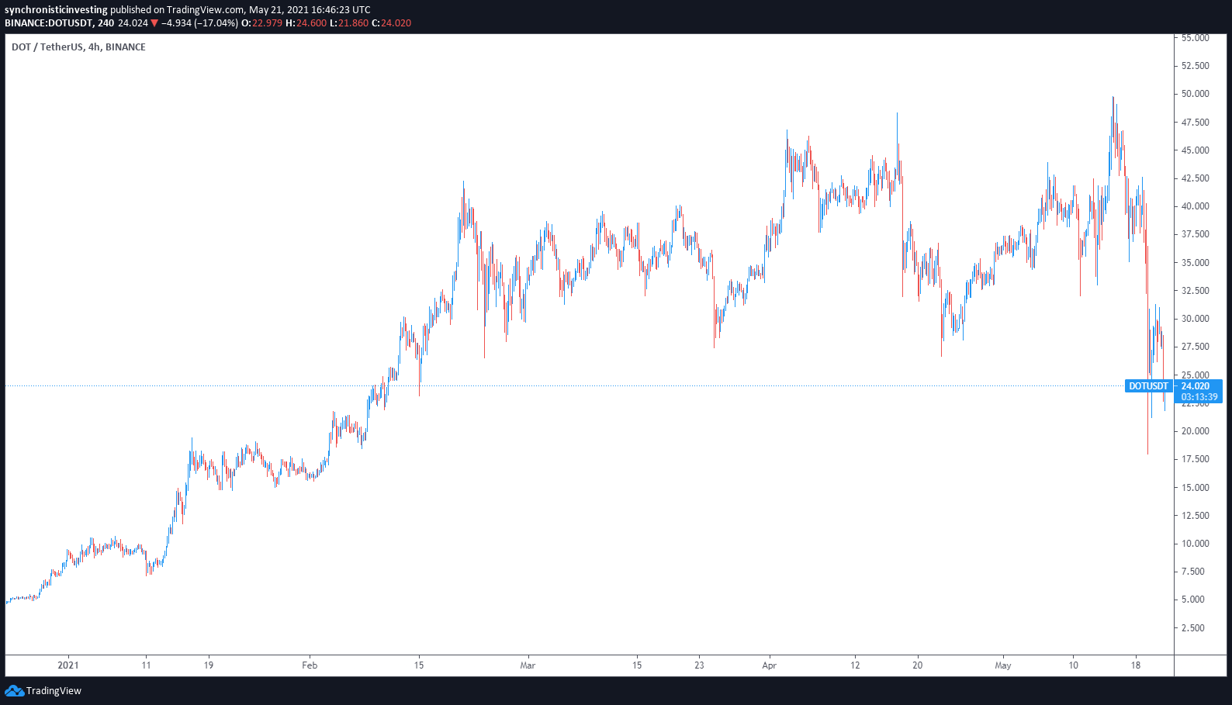Click the DOT / TetherUS chart title
Viewport: 1232px width, 705px height.
click(78, 47)
